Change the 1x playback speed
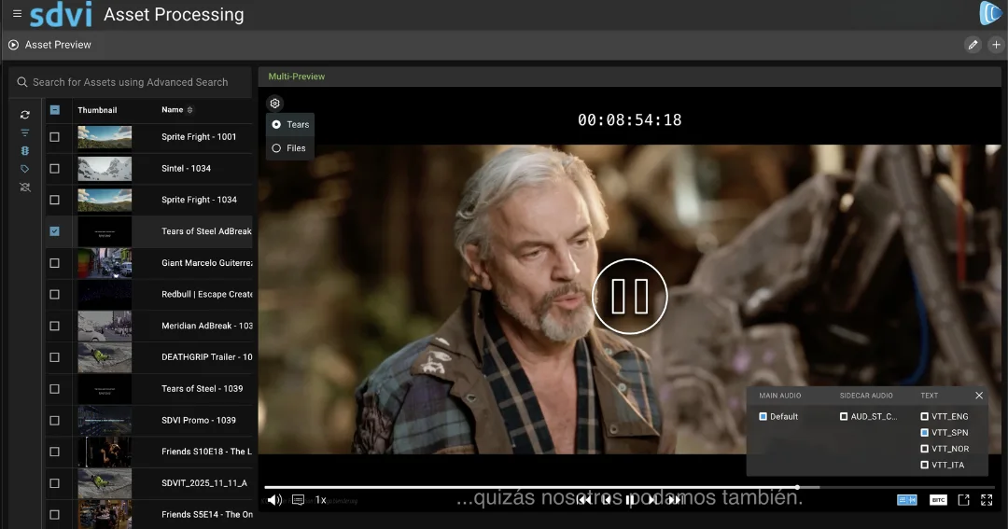The width and height of the screenshot is (1008, 529). [320, 499]
